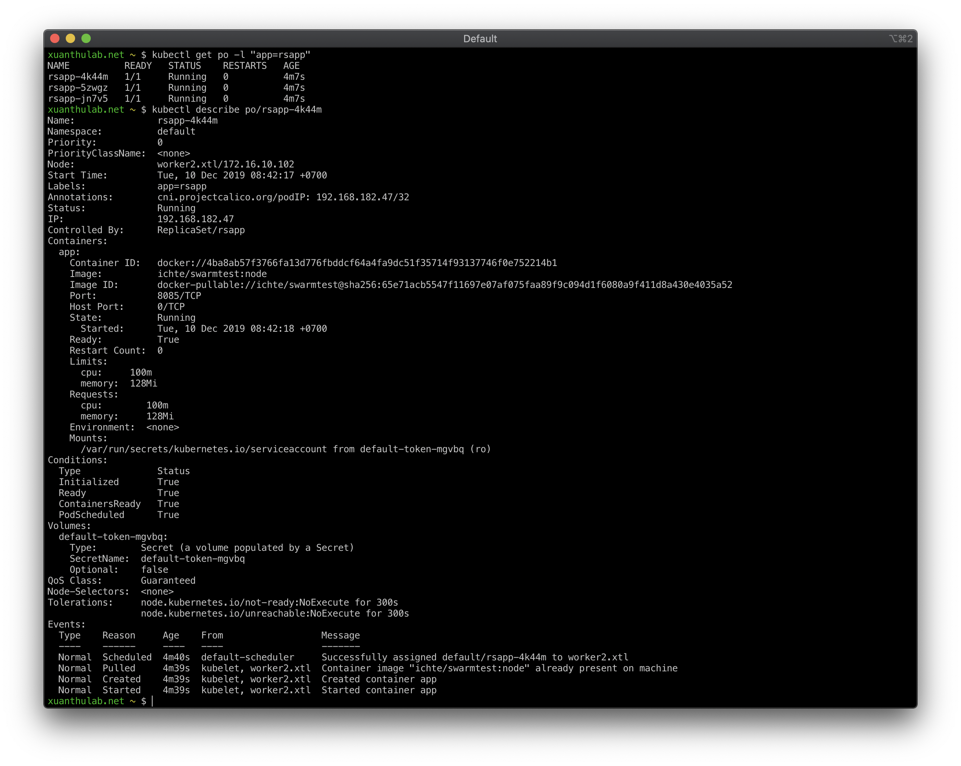Click the rsapp-5zwgz pod name
The height and width of the screenshot is (766, 961).
77,88
